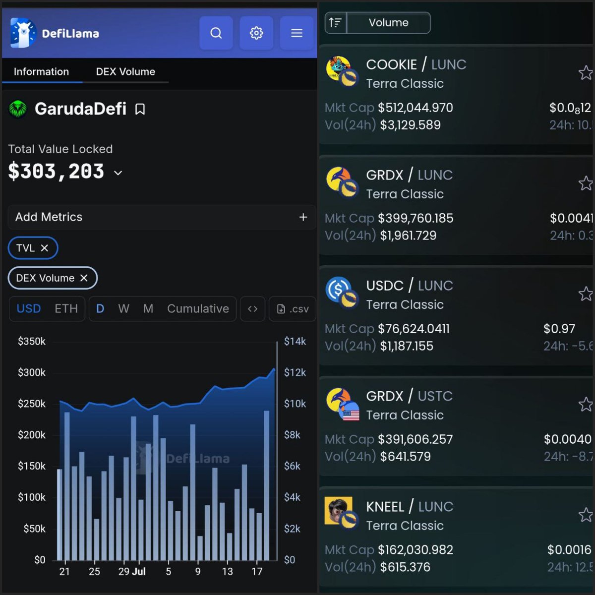Click the GarudaDefi protocol name
The height and width of the screenshot is (595, 595).
point(80,109)
